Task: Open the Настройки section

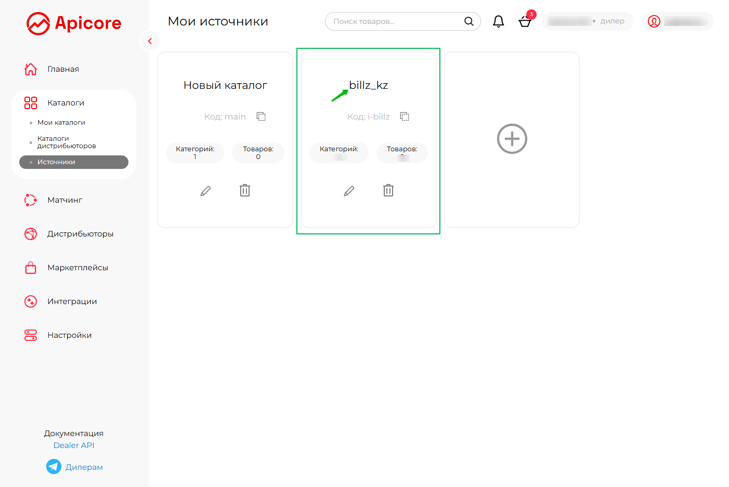Action: pyautogui.click(x=69, y=335)
